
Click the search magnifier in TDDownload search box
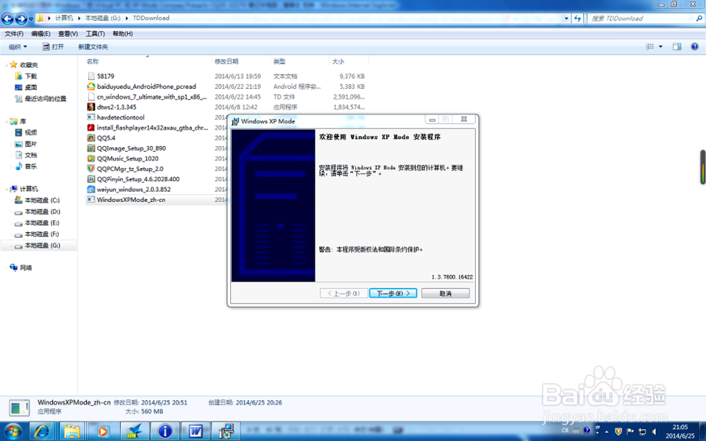[699, 18]
